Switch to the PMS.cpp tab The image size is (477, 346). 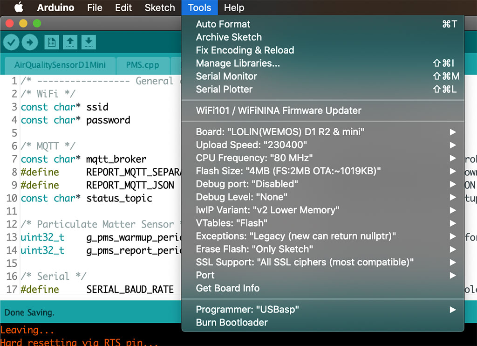click(x=143, y=65)
